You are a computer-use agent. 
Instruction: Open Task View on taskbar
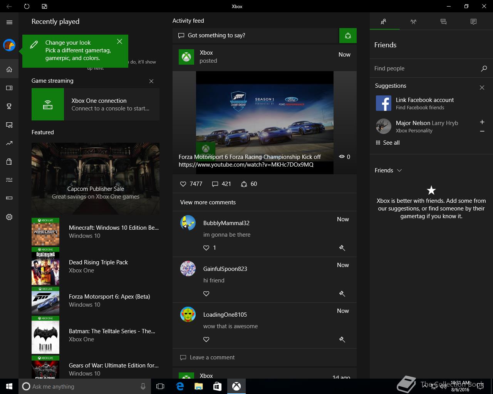160,386
